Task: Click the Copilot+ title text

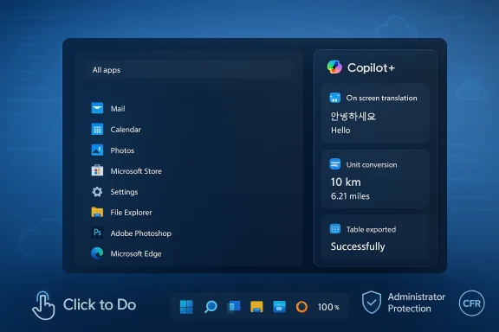Action: (371, 67)
